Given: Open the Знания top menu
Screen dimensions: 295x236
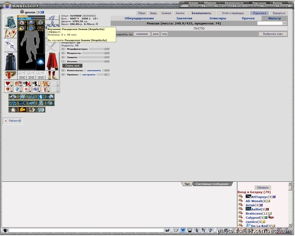Looking at the screenshot, I should tap(193, 3).
